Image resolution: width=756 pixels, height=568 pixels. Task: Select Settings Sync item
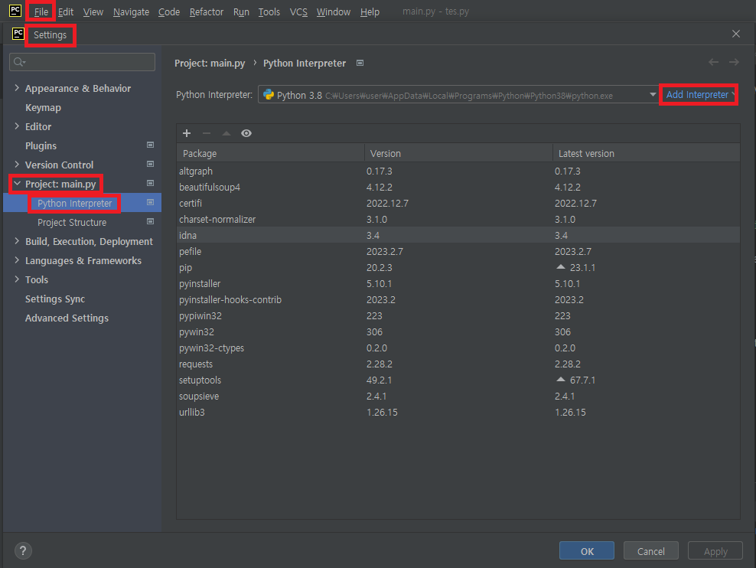pos(54,299)
